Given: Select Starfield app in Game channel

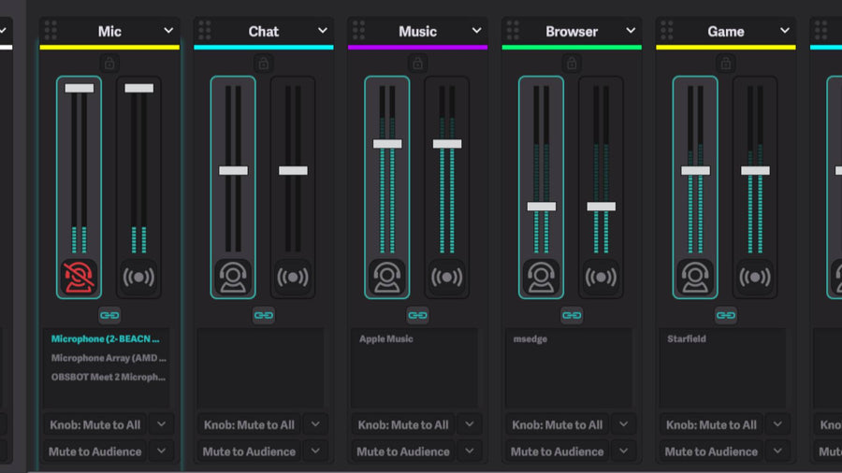Looking at the screenshot, I should pyautogui.click(x=687, y=339).
